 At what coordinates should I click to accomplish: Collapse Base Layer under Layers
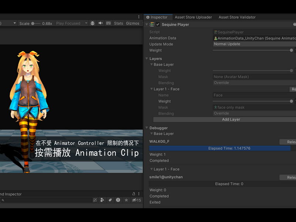point(151,64)
